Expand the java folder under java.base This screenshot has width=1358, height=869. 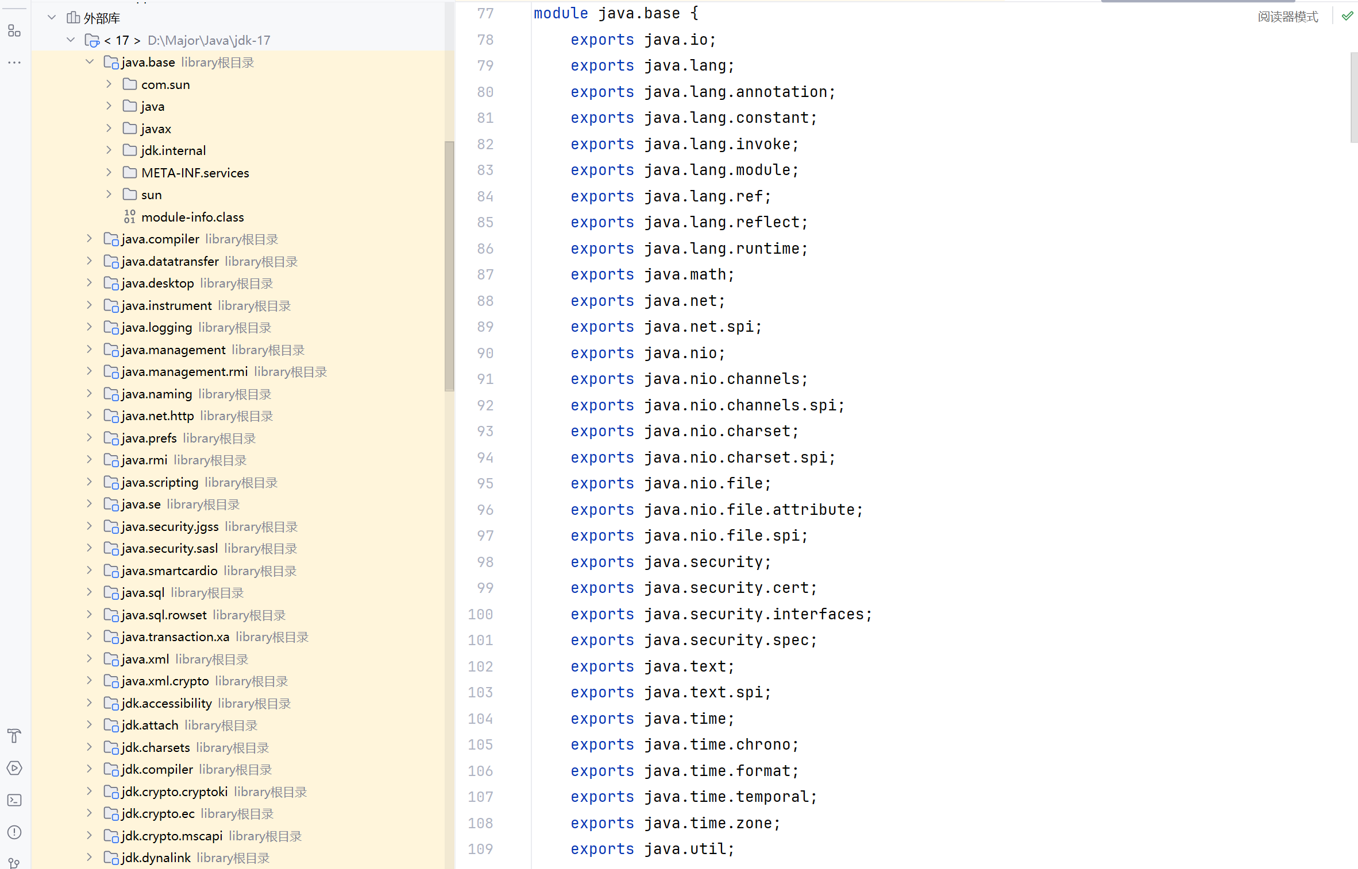click(x=109, y=106)
